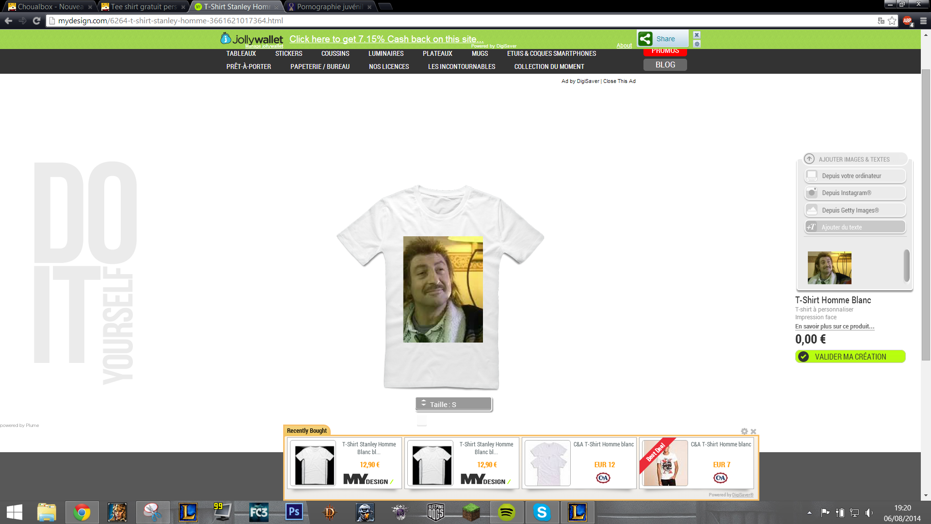Image resolution: width=931 pixels, height=524 pixels.
Task: Click the Instagram camera icon
Action: pyautogui.click(x=812, y=193)
